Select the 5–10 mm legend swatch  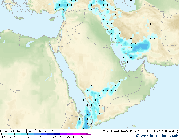pos(31,134)
